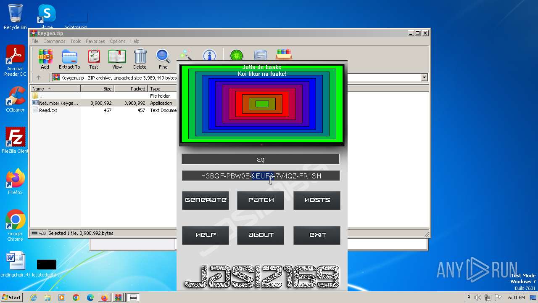Image resolution: width=538 pixels, height=303 pixels.
Task: Click the generated serial key field
Action: coord(261,176)
